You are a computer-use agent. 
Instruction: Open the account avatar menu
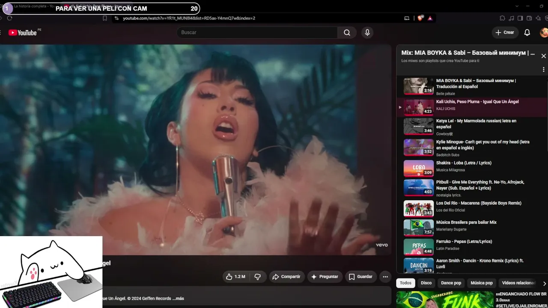(x=544, y=33)
